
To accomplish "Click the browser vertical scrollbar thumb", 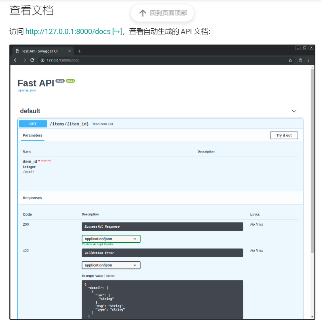I will (312, 161).
